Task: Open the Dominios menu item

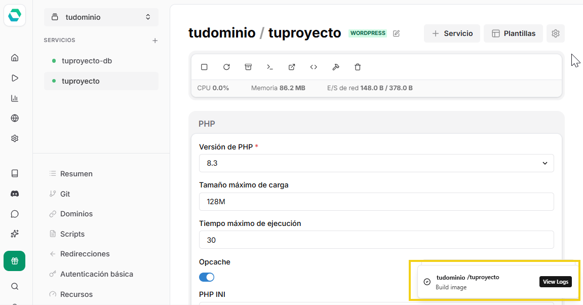Action: pyautogui.click(x=76, y=214)
